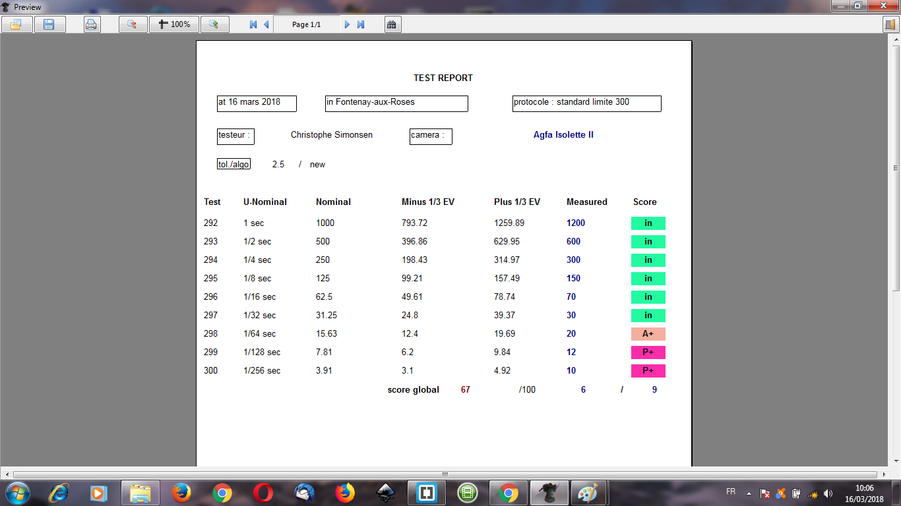Open Windows Explorer from the taskbar
This screenshot has height=506, width=901.
140,492
